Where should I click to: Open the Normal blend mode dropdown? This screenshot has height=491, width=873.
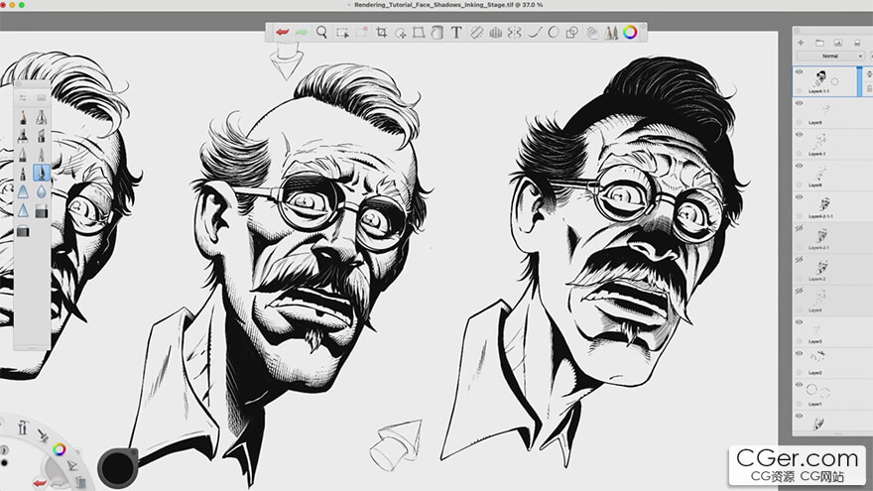coord(830,57)
